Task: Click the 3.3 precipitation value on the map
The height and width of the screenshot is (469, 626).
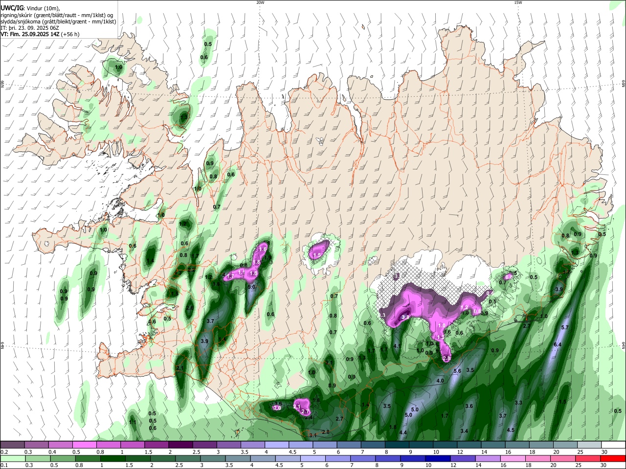Action: coord(519,403)
